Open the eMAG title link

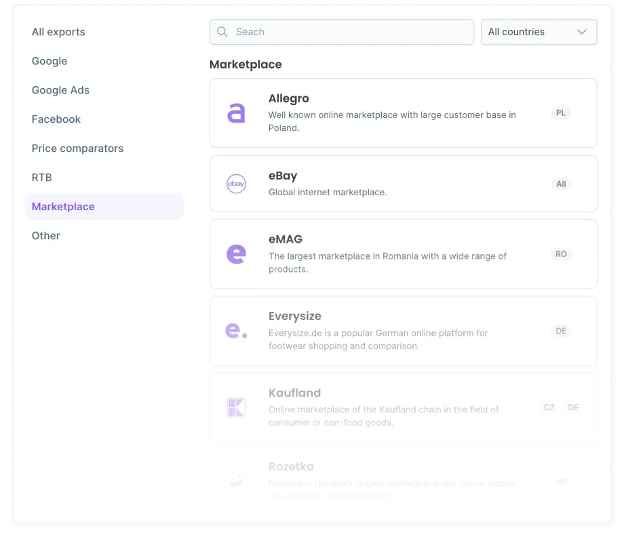[x=286, y=239]
